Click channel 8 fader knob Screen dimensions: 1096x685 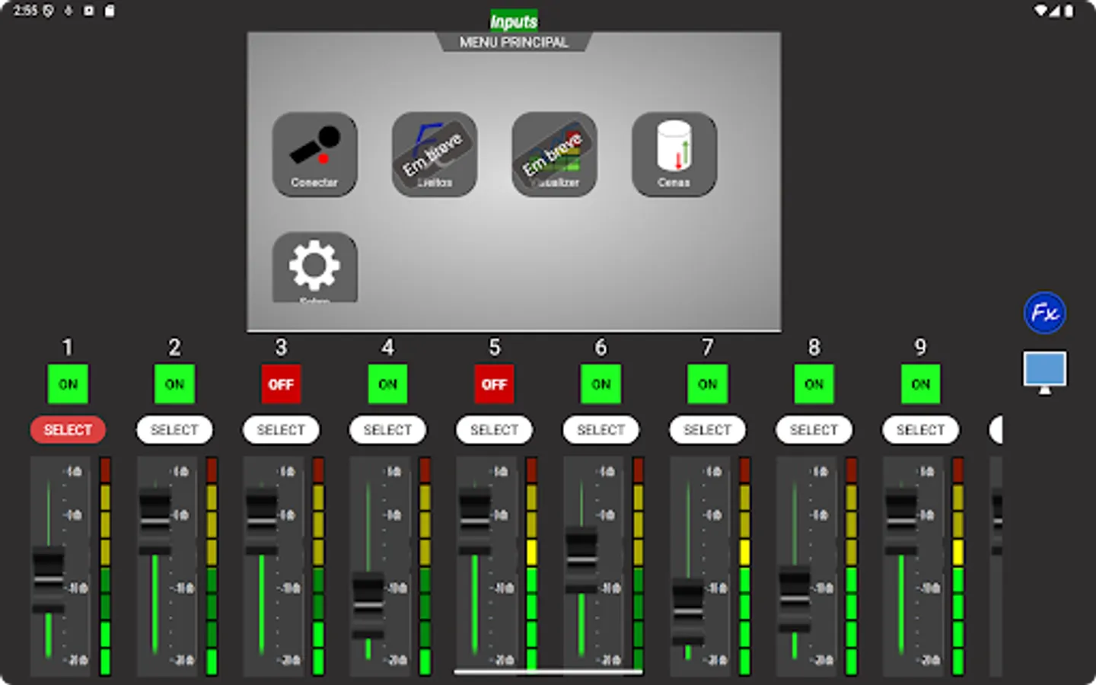[794, 599]
